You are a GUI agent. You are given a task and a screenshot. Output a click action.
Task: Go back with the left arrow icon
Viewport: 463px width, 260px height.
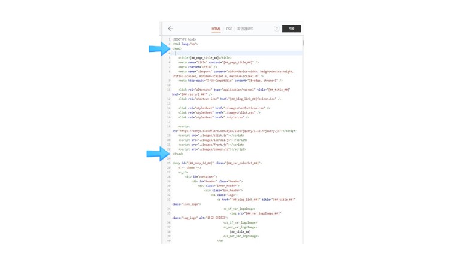170,29
